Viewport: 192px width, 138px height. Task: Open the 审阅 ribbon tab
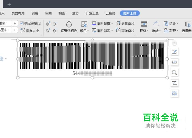tap(48, 13)
